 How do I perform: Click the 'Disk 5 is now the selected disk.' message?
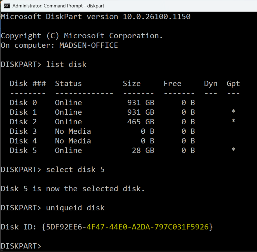[73, 188]
